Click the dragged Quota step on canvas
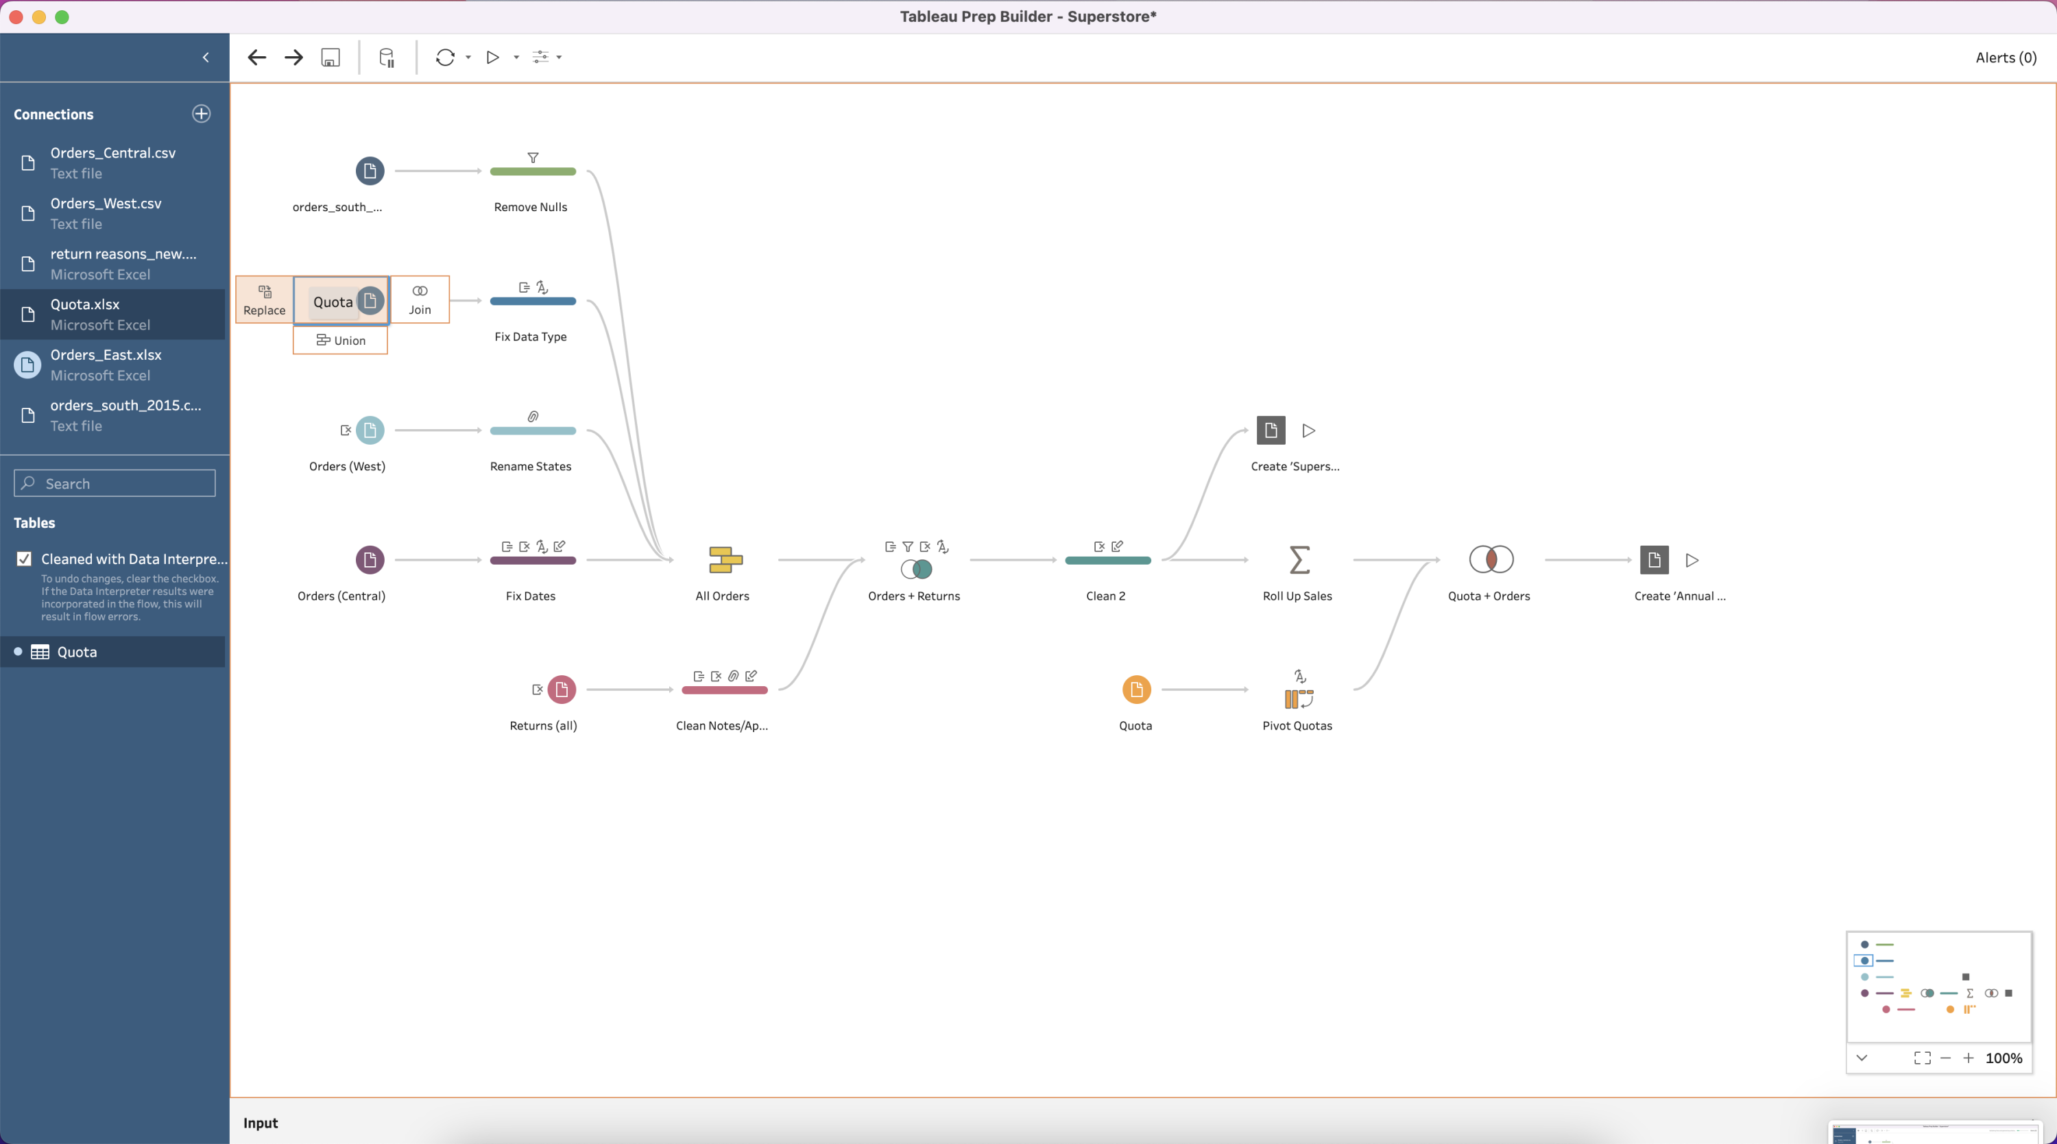The height and width of the screenshot is (1144, 2057). (341, 301)
